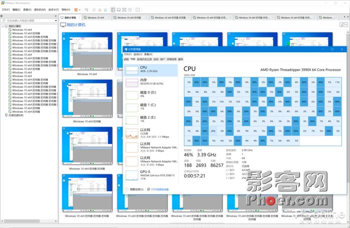Select the CPU item in performance sidebar
350x228 pixels.
[x=150, y=70]
